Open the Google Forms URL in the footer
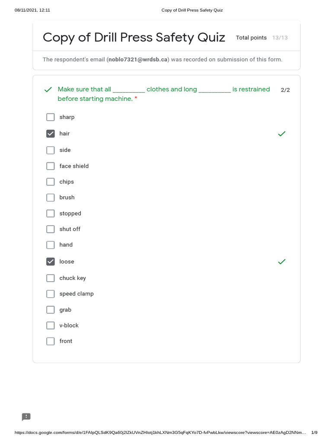Image resolution: width=332 pixels, height=443 pixels. pos(160,433)
